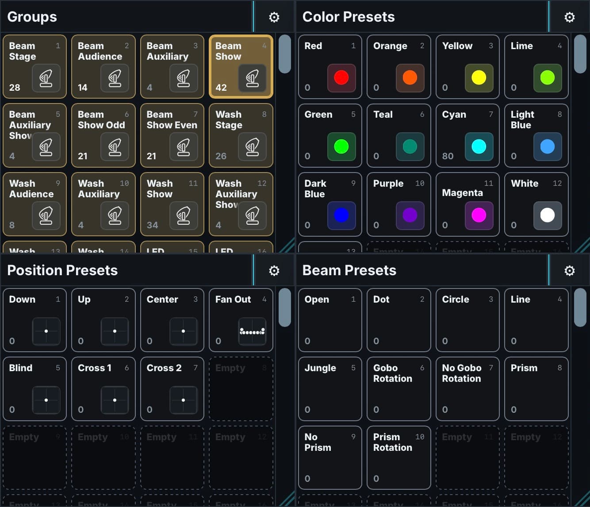This screenshot has width=590, height=507.
Task: Open Groups panel settings gear
Action: (x=274, y=17)
